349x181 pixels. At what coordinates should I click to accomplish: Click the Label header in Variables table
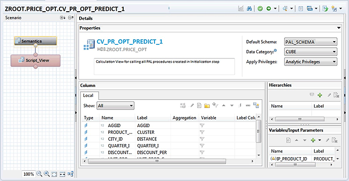319,151
